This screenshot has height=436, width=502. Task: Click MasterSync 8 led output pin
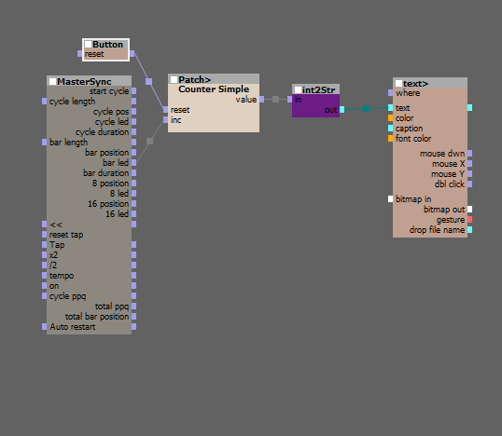[x=133, y=194]
